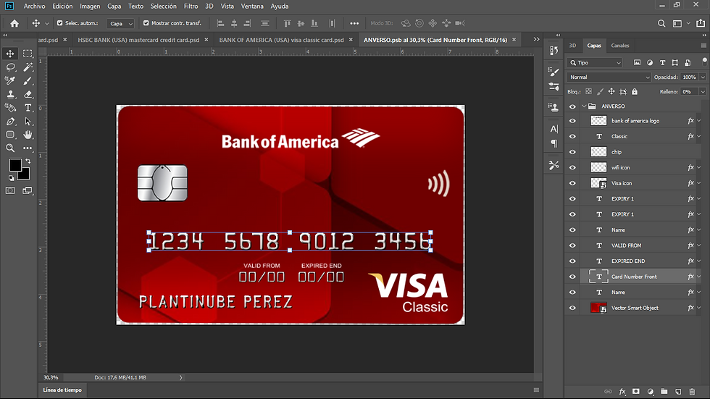Close the ANVERSO.psb document tab
Screen dimensions: 710x399
514,40
